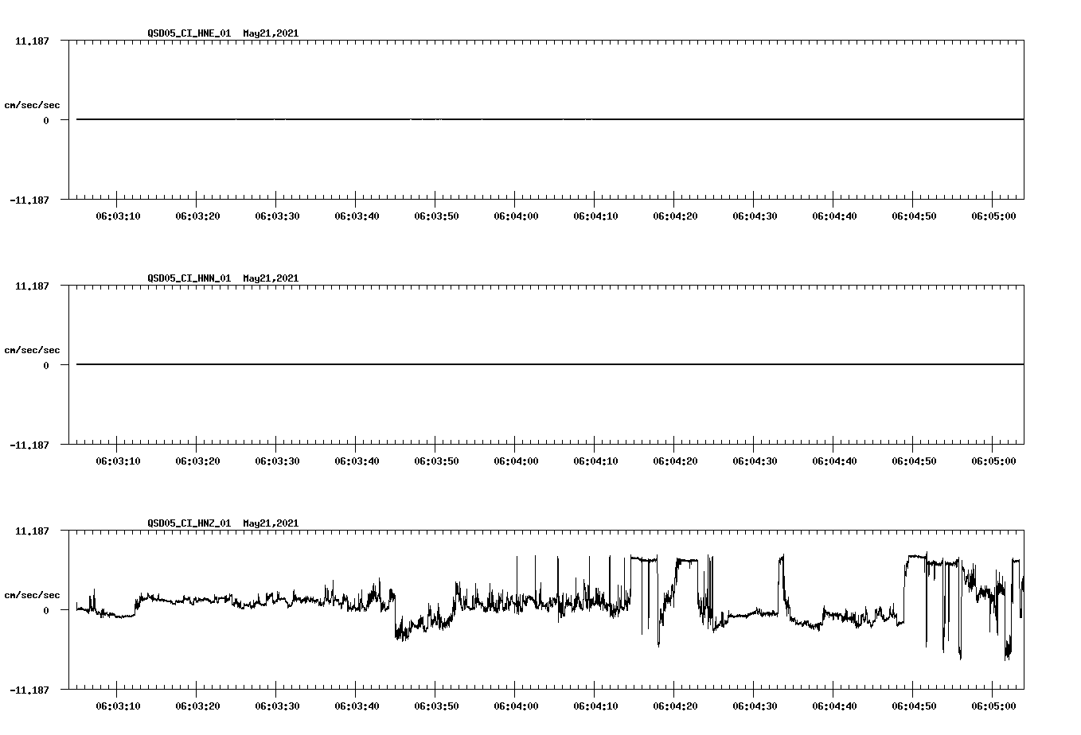Click the 0 amplitude label on the middle plot
This screenshot has width=1081, height=735.
tap(45, 365)
